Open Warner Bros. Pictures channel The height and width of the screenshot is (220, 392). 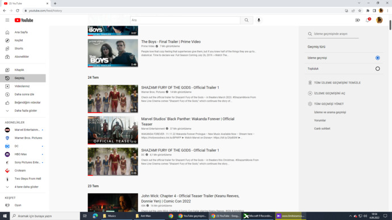coord(23,138)
